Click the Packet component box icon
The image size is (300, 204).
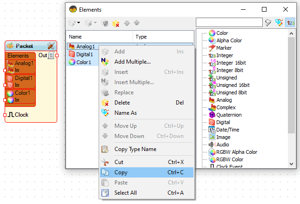(x=10, y=46)
